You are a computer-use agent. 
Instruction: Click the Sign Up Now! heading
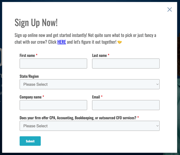(36, 23)
